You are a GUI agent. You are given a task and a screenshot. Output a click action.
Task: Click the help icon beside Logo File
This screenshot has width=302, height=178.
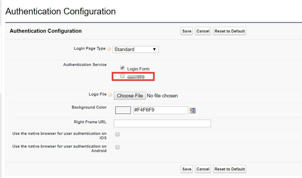110,95
